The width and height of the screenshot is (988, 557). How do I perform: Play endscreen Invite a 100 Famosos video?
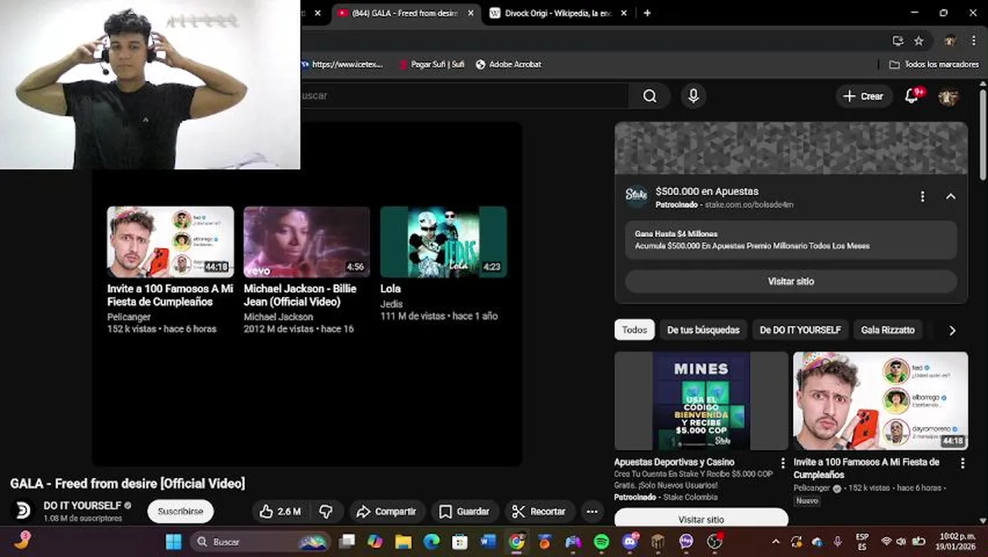[x=170, y=241]
